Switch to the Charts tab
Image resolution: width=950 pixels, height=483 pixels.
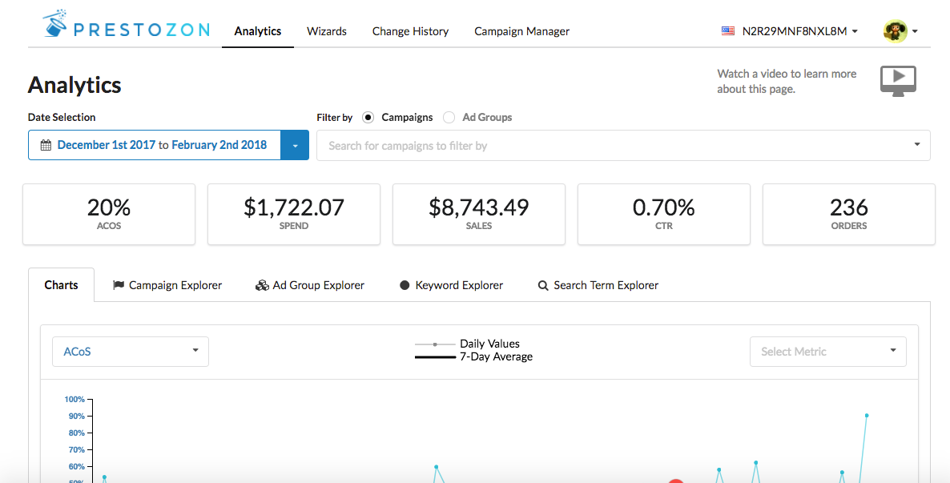(61, 285)
